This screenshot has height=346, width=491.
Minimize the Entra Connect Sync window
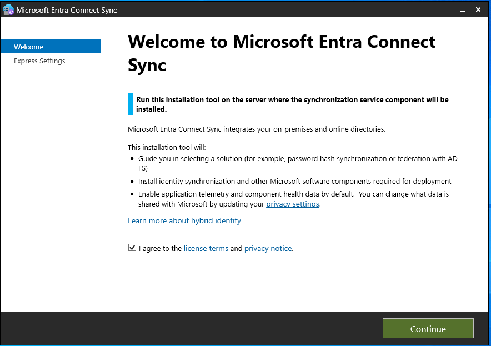pos(463,10)
